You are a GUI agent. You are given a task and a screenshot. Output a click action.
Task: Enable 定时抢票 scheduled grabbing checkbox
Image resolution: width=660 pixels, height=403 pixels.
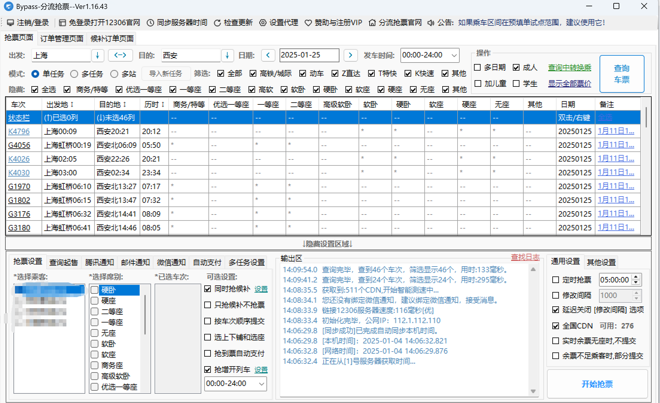556,280
